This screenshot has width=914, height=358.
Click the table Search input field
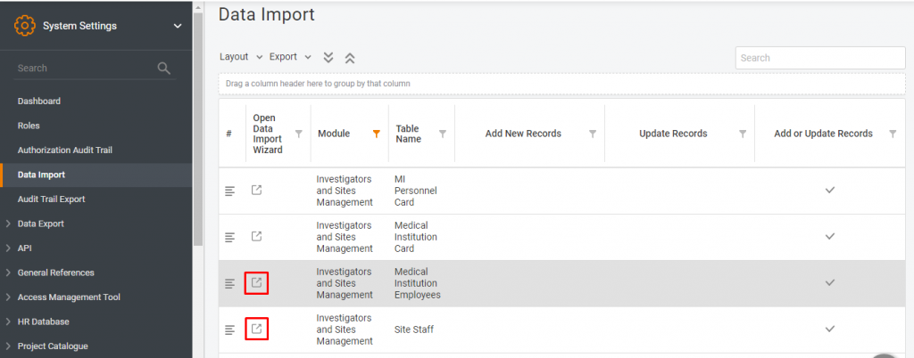819,58
